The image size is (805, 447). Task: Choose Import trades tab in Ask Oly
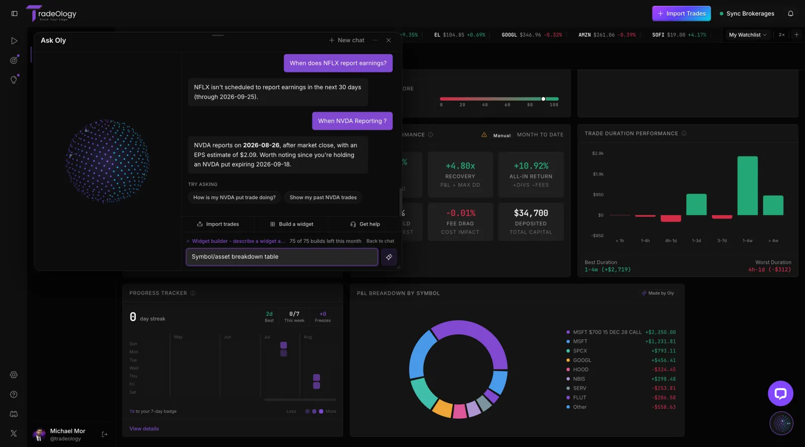coord(218,224)
